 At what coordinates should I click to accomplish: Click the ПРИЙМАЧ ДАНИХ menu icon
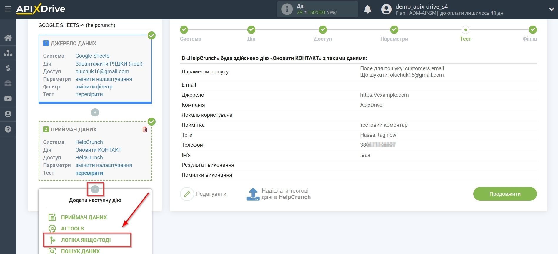[x=52, y=218]
